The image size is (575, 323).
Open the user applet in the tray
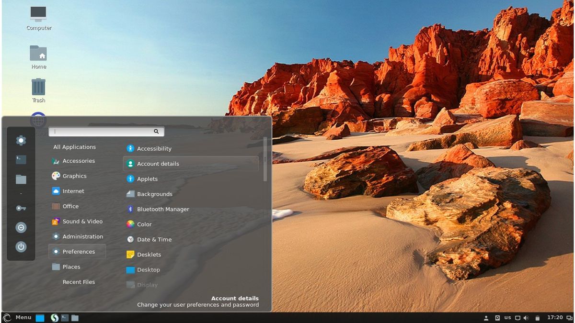click(x=487, y=317)
